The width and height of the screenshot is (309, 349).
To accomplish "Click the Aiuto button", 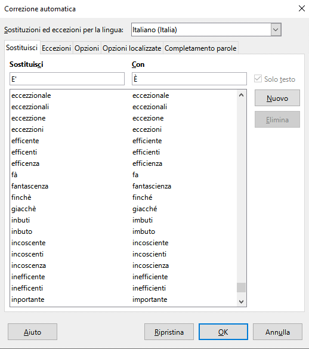I will click(32, 332).
